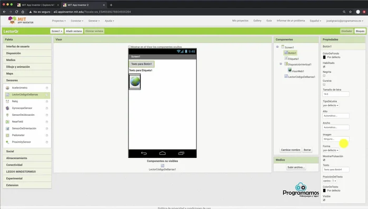The image size is (368, 209).
Task: Open help for GyroscopeSensor component
Action: coord(47,108)
